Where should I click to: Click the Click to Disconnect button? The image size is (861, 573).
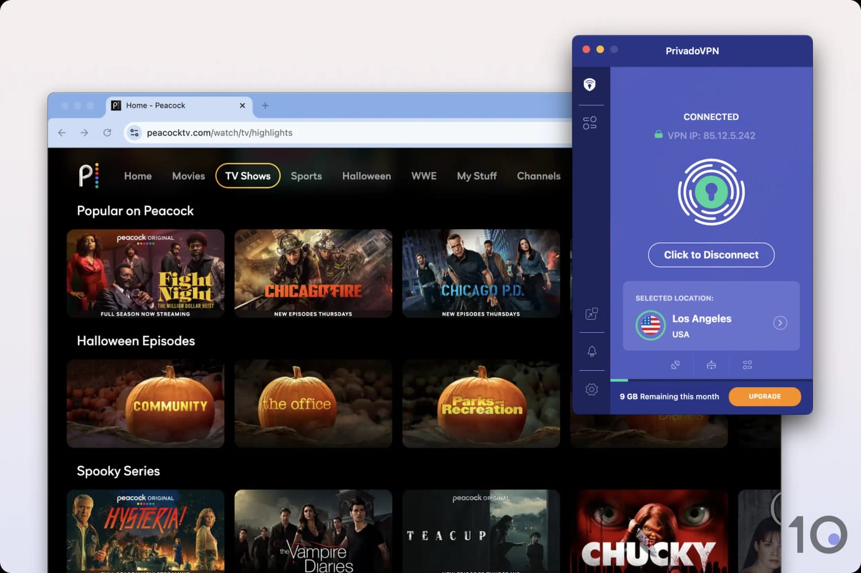pyautogui.click(x=711, y=255)
